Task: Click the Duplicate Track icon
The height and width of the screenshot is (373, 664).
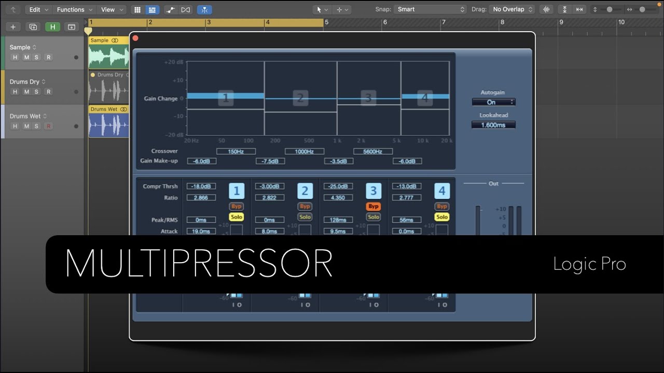Action: [33, 27]
